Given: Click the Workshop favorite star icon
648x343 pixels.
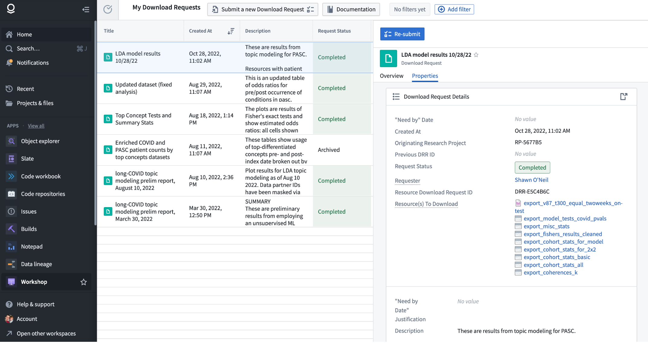Looking at the screenshot, I should pos(84,282).
